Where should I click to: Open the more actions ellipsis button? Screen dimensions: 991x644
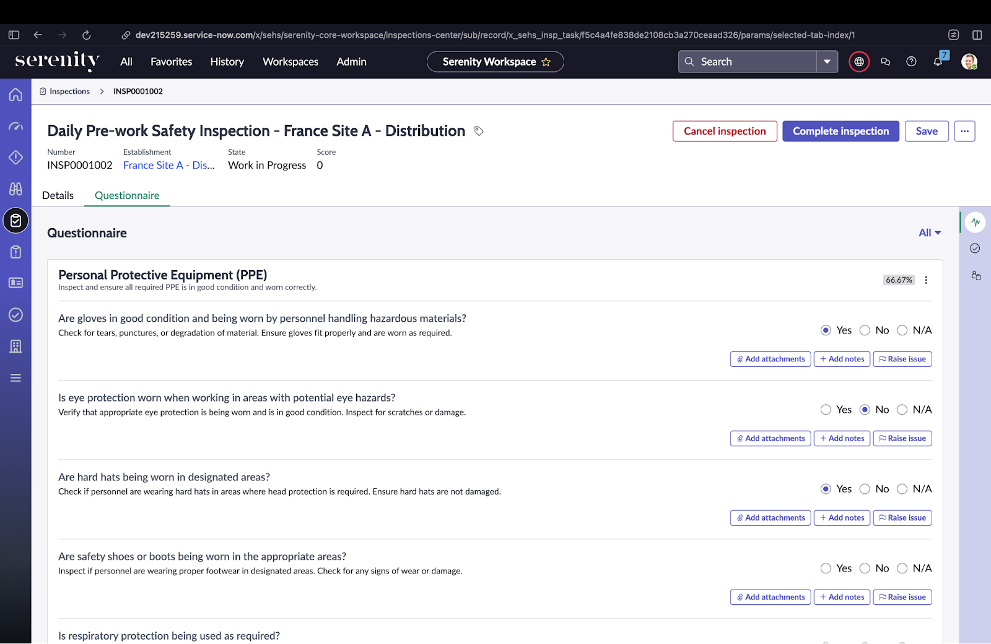coord(964,131)
